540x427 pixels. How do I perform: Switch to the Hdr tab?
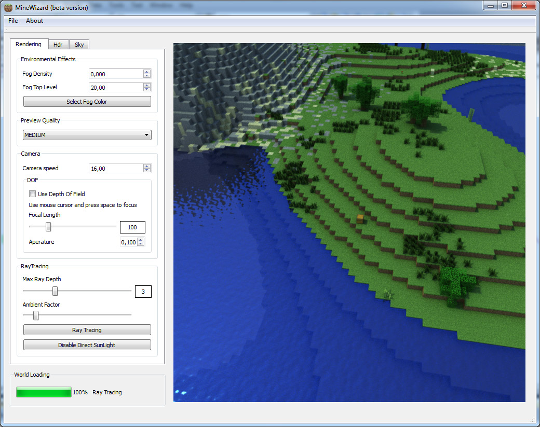(58, 45)
